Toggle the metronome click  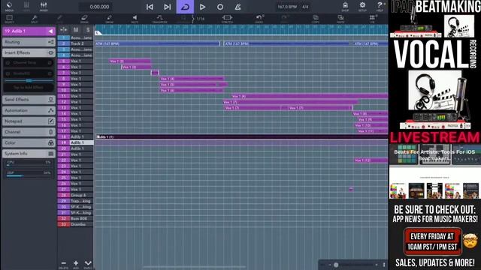click(237, 7)
